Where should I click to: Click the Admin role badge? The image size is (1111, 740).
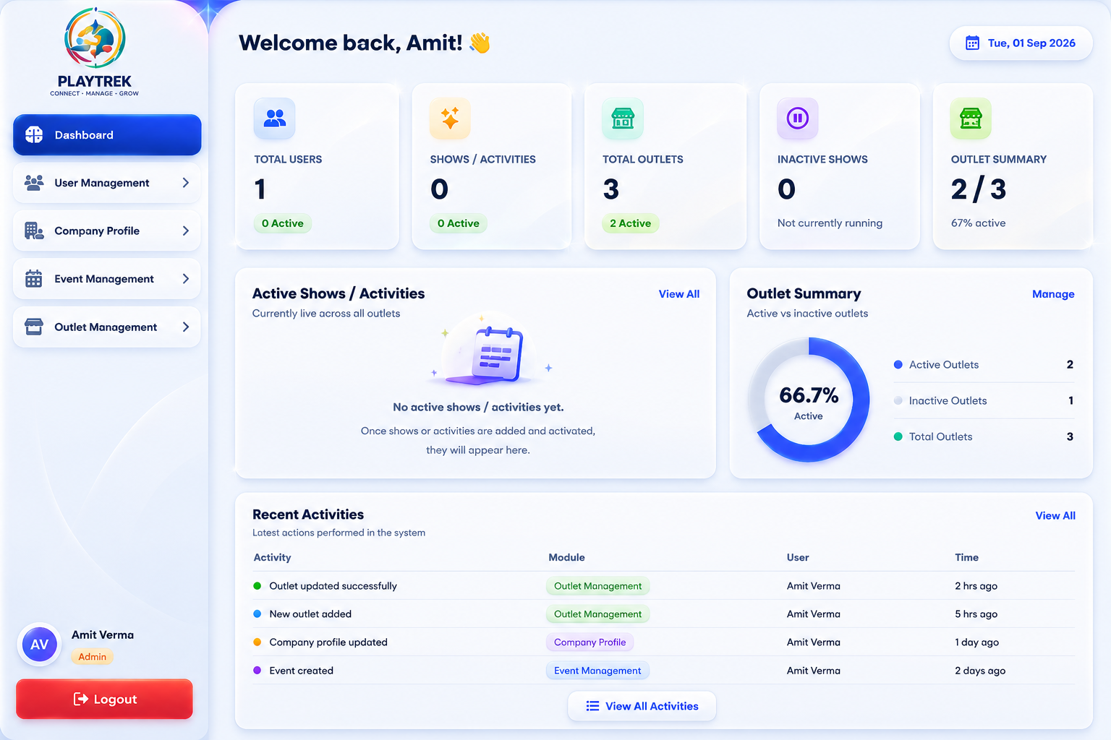pyautogui.click(x=92, y=657)
